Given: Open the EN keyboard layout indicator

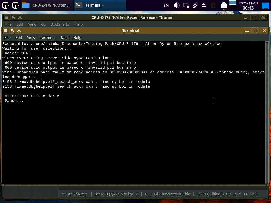Looking at the screenshot, I should (x=166, y=5).
